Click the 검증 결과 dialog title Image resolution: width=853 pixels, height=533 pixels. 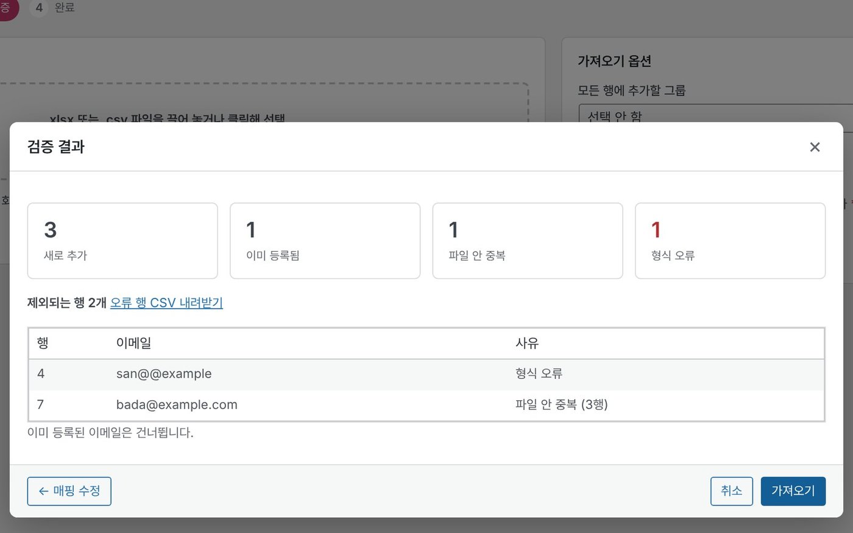click(x=56, y=147)
